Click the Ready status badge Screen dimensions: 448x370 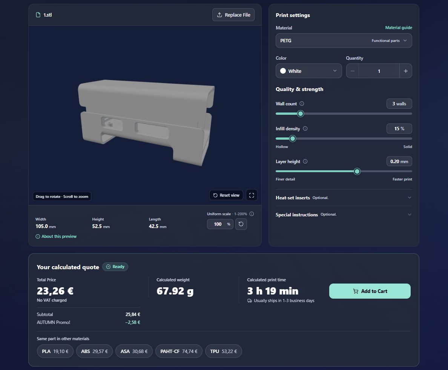115,267
